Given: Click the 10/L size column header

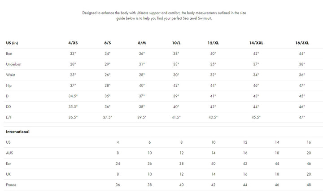Looking at the screenshot, I should coord(176,43).
